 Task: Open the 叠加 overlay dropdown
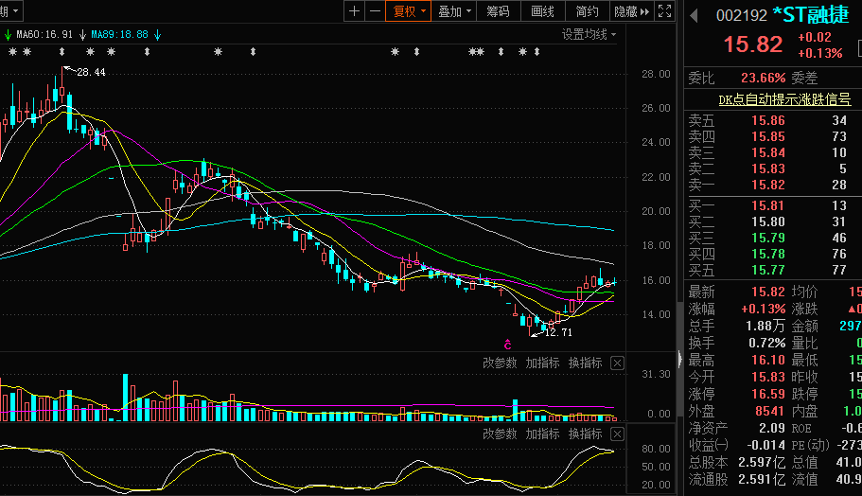pos(454,11)
